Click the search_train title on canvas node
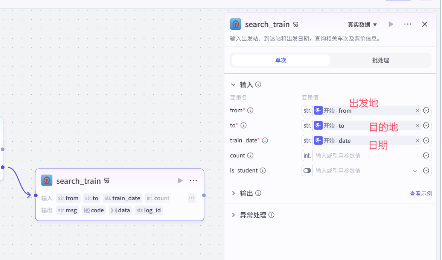Viewport: 442px width, 260px height. pyautogui.click(x=78, y=181)
